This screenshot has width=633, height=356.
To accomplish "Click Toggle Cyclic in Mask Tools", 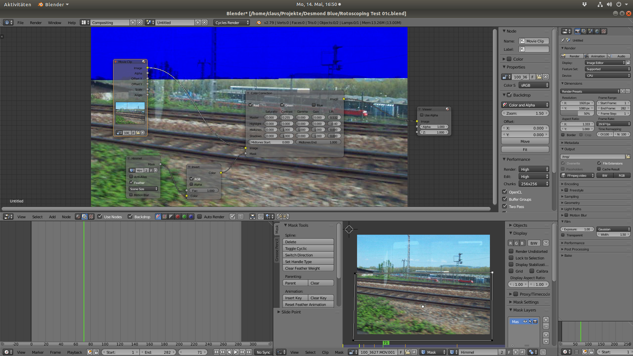I will [x=308, y=248].
